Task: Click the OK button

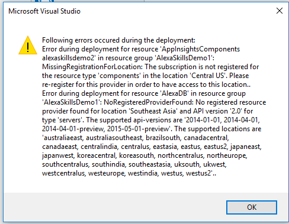Action: [x=252, y=207]
